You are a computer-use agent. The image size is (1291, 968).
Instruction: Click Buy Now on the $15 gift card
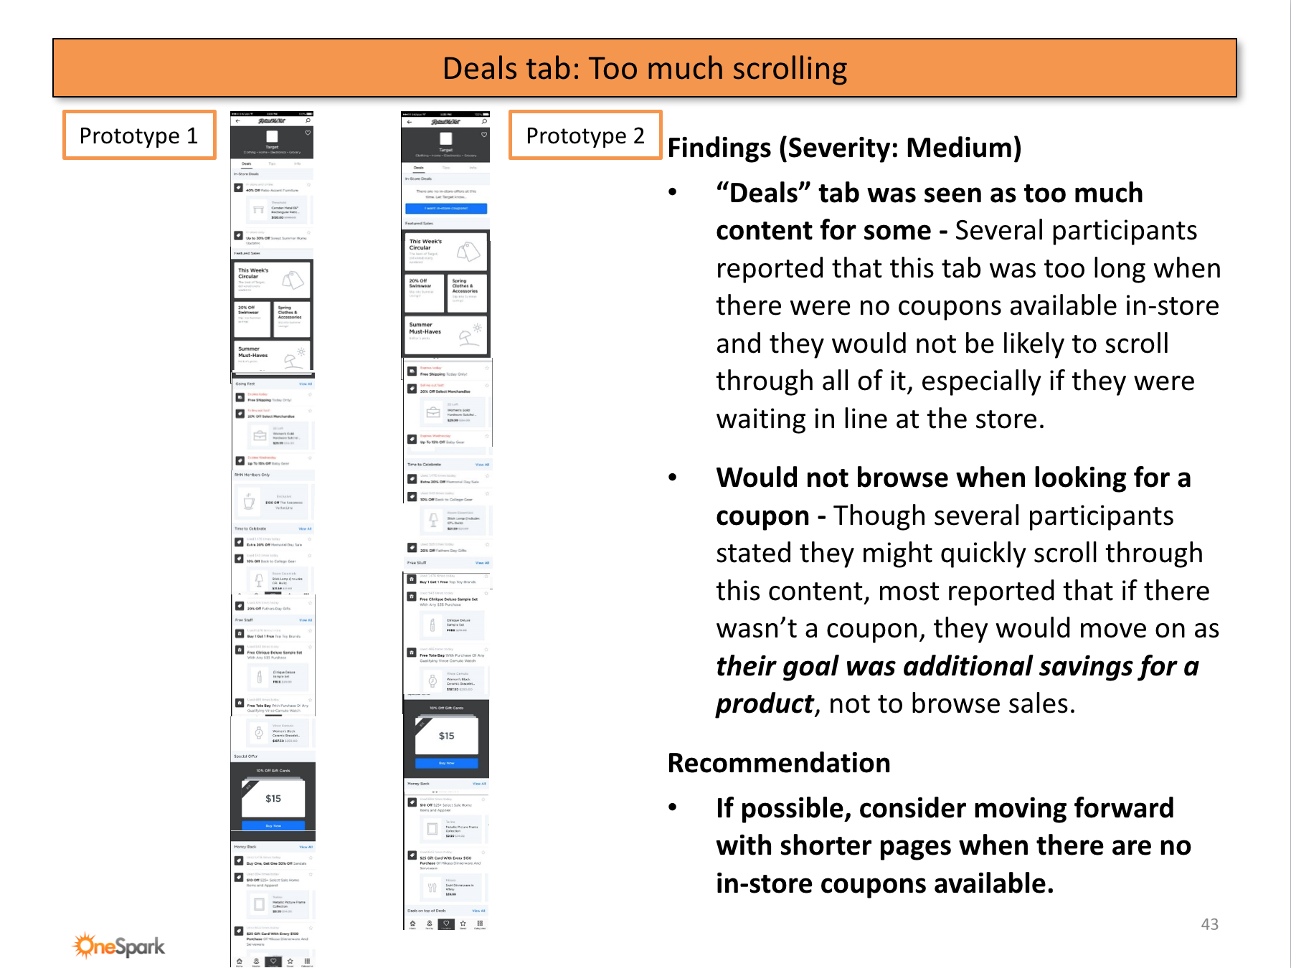(273, 825)
